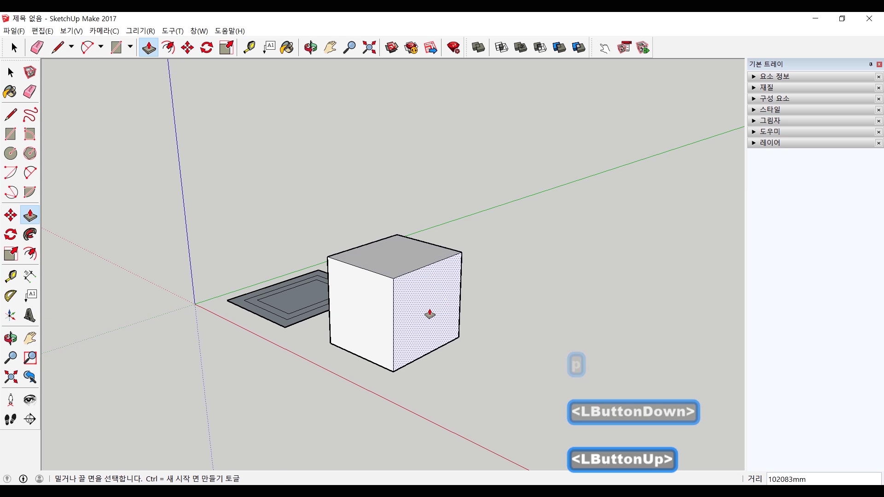Choose the Rotate tool in left toolbar
Image resolution: width=884 pixels, height=497 pixels.
10,235
